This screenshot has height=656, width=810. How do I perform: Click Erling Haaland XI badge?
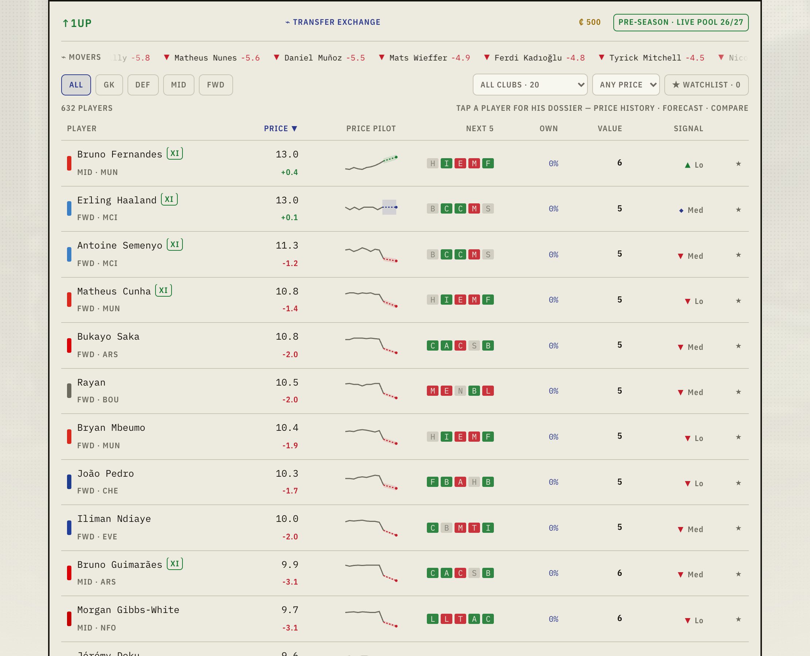coord(169,199)
